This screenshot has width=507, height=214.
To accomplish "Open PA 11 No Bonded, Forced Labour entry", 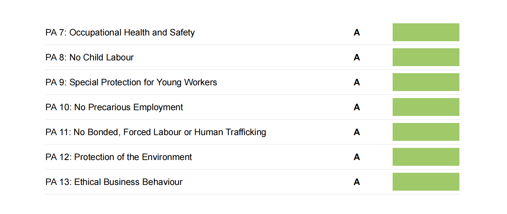I will point(156,132).
